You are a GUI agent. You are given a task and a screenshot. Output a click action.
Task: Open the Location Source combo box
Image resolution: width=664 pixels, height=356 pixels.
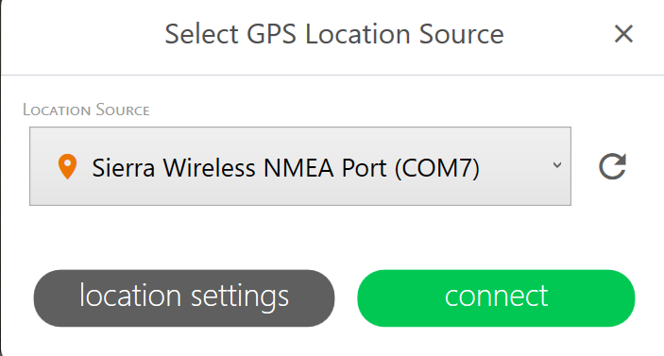coord(300,166)
